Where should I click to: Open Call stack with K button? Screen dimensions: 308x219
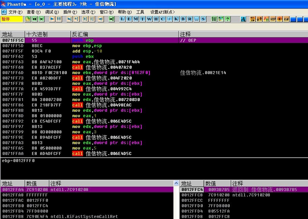(x=176, y=19)
